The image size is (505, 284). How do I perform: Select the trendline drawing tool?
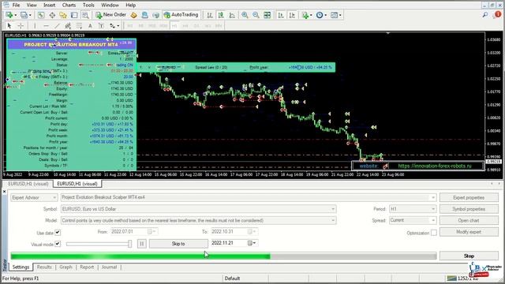point(57,26)
